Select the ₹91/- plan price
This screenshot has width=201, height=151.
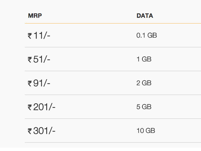pos(39,83)
